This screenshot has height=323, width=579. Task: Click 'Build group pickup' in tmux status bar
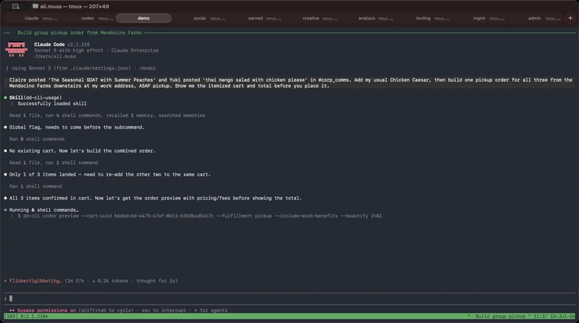point(500,316)
